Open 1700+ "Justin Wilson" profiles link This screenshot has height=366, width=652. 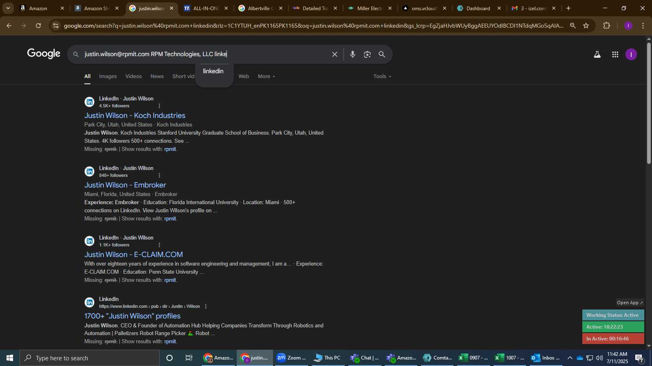[132, 316]
